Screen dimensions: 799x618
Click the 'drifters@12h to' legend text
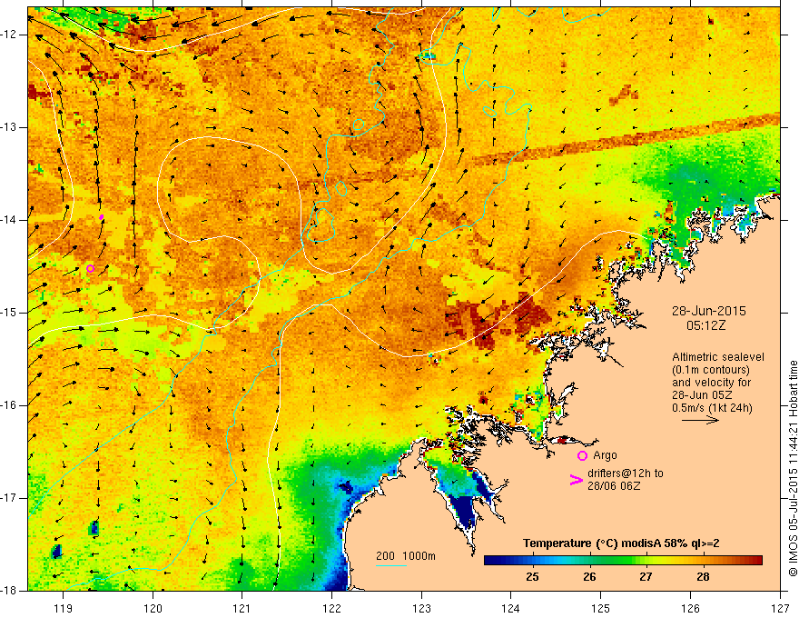(x=626, y=473)
